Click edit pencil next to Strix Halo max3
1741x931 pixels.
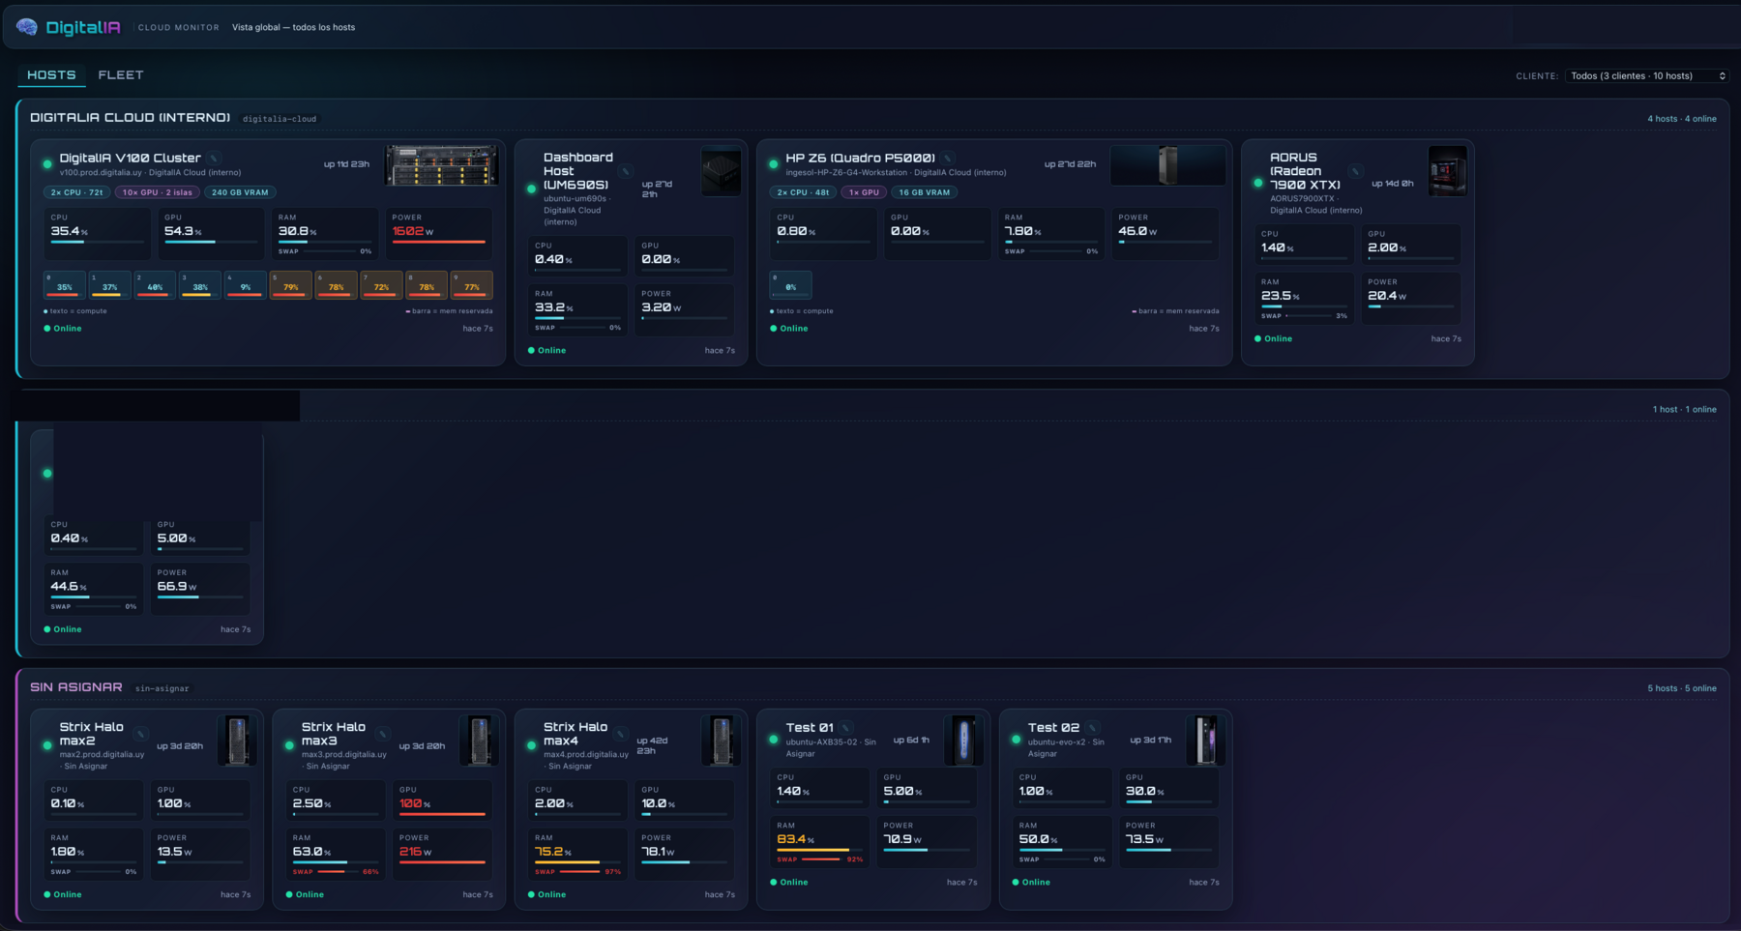[x=382, y=734]
